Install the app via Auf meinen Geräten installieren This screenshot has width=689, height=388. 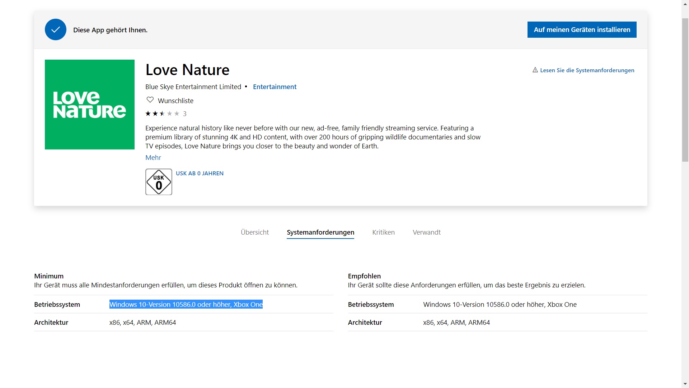pyautogui.click(x=582, y=29)
